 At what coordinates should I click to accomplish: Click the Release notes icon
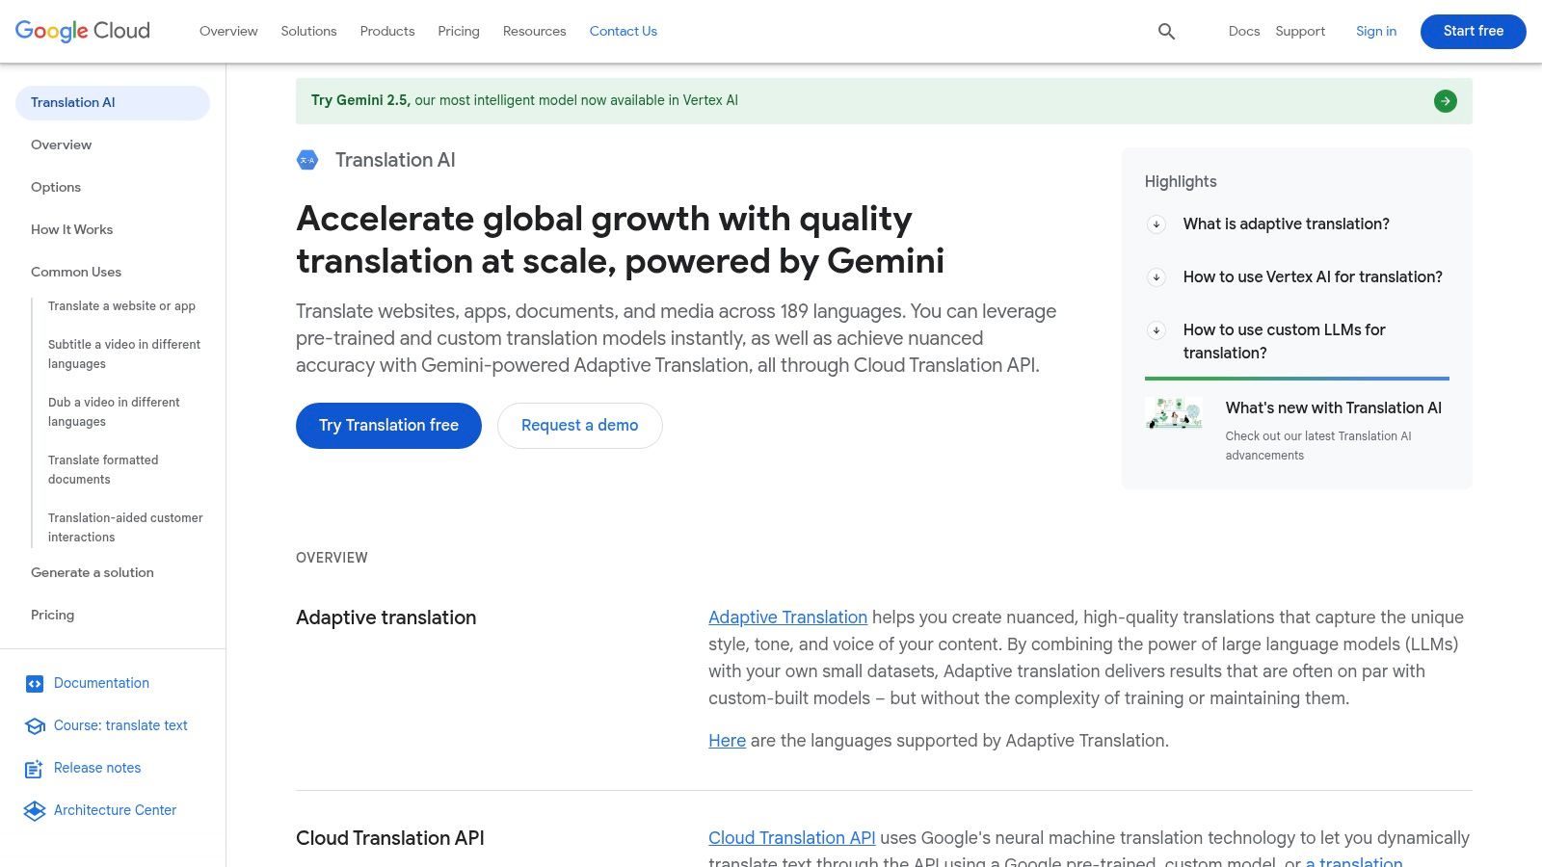35,769
